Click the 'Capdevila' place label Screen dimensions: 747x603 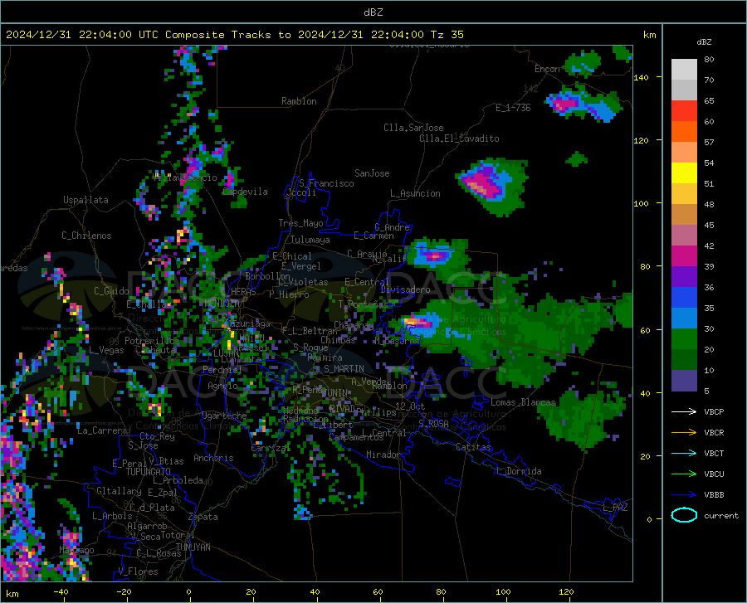(x=245, y=192)
